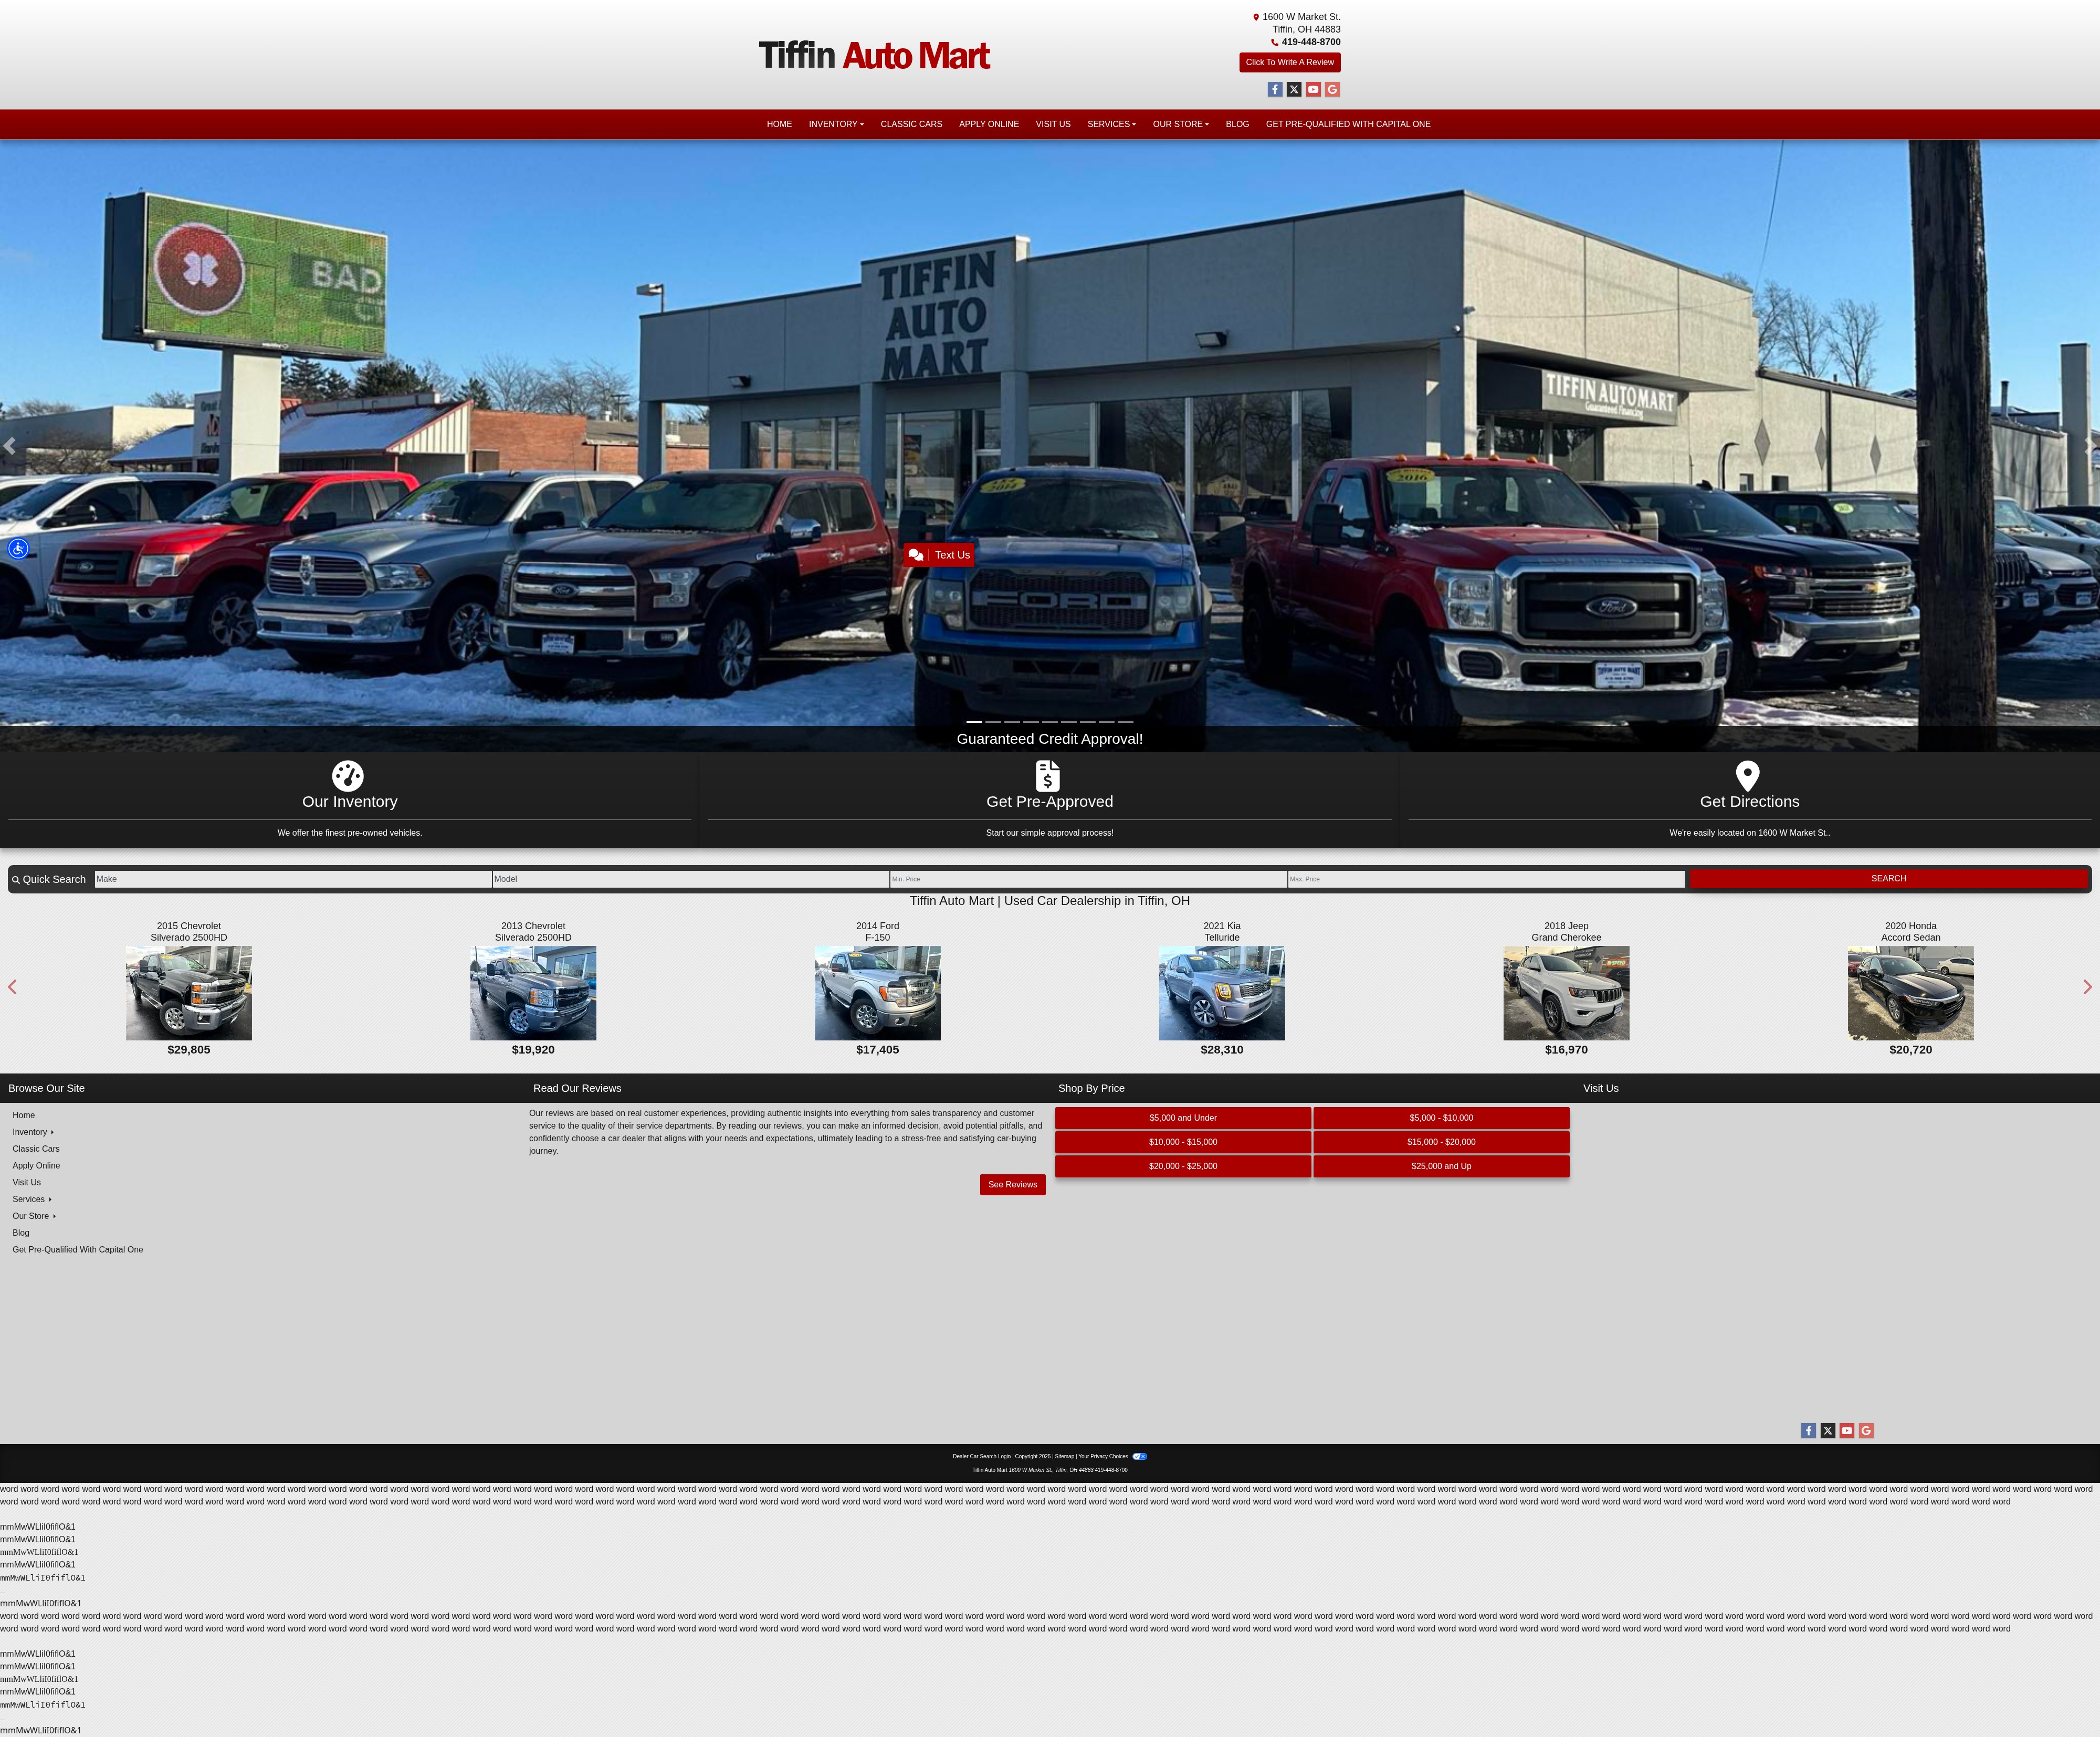Open the header YouTube icon
The image size is (2100, 1737).
pyautogui.click(x=1313, y=89)
